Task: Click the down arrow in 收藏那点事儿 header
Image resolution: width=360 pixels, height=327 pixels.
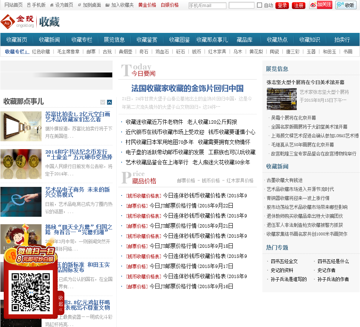Action: pos(103,102)
